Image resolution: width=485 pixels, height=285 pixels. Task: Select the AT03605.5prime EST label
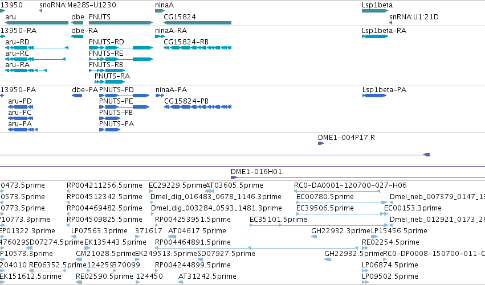click(x=234, y=185)
